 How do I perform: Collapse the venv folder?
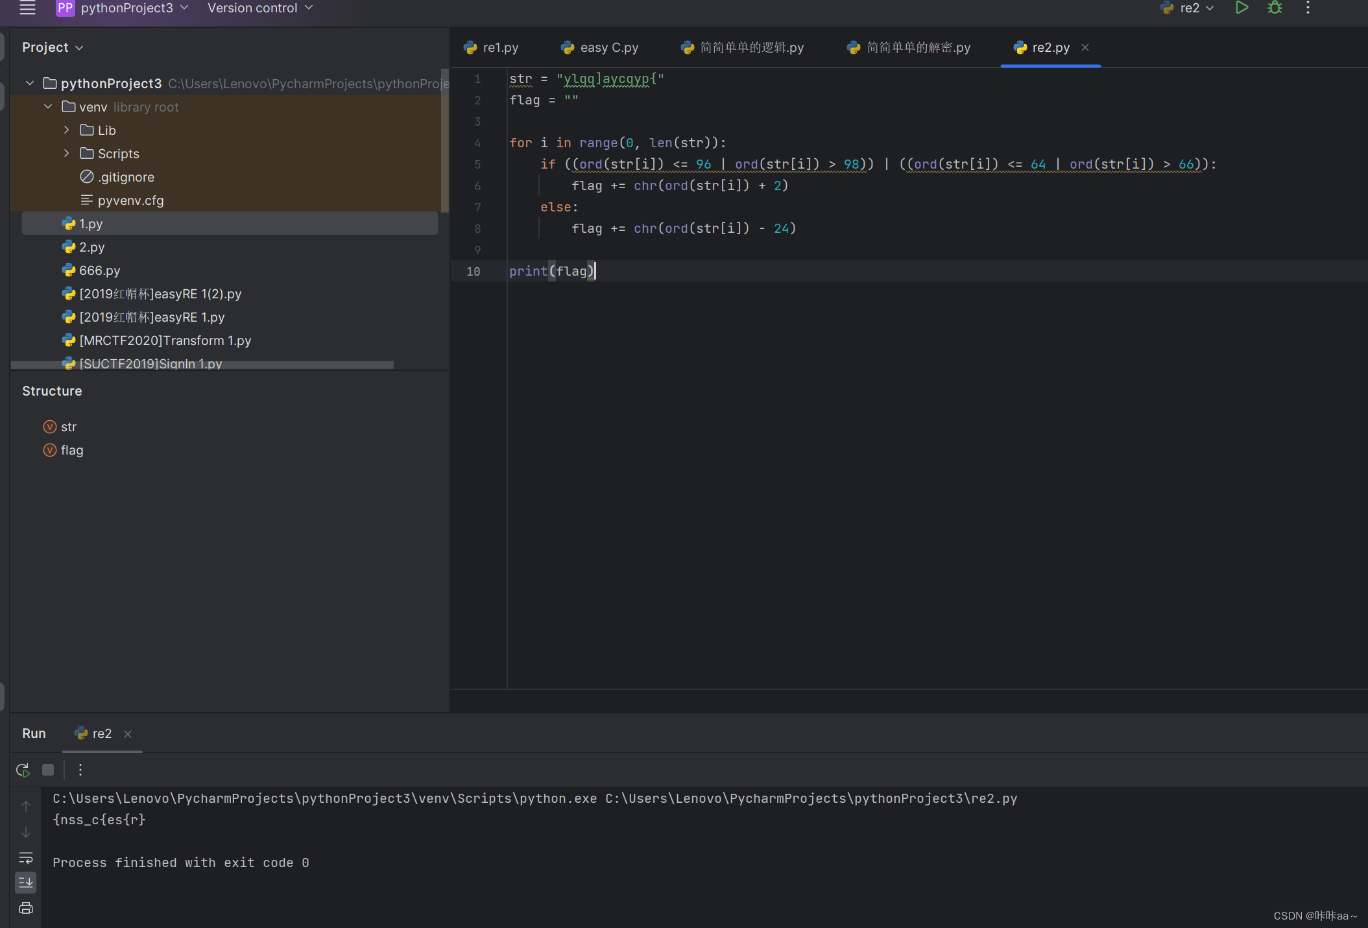click(48, 106)
